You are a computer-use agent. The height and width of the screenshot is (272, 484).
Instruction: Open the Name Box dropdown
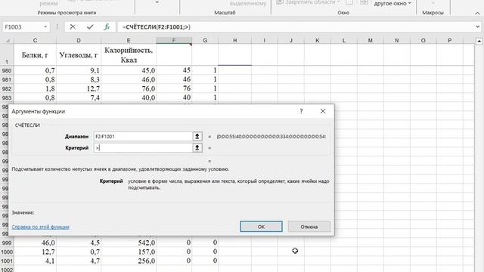[x=45, y=27]
